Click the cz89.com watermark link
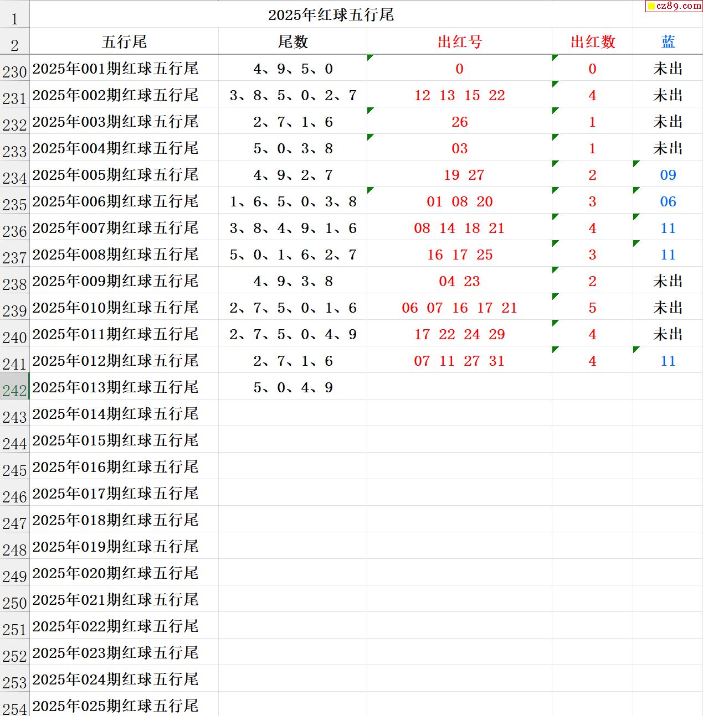This screenshot has width=703, height=716. (x=678, y=6)
